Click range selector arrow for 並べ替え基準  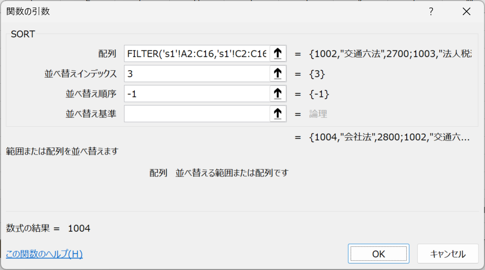(278, 114)
